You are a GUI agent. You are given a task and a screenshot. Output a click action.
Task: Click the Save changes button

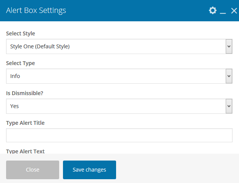90,170
